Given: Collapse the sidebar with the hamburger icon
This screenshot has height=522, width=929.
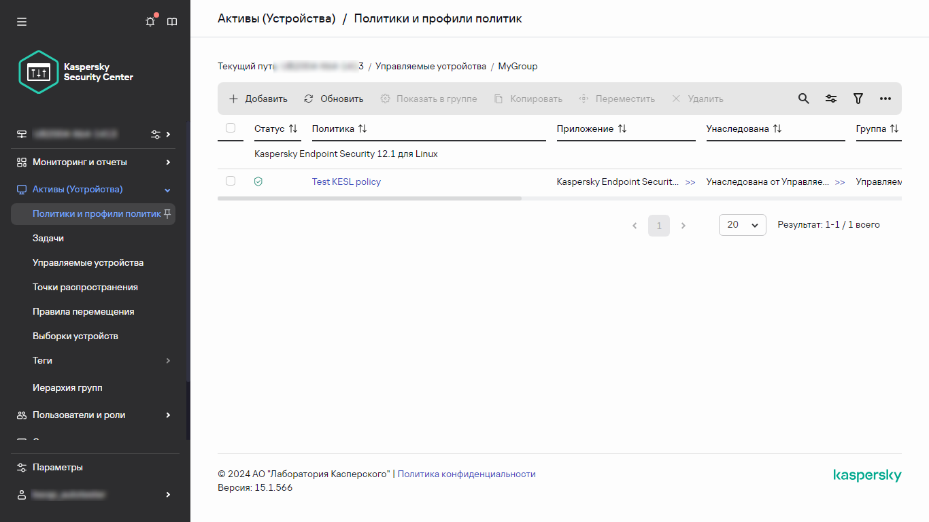Looking at the screenshot, I should coord(22,22).
